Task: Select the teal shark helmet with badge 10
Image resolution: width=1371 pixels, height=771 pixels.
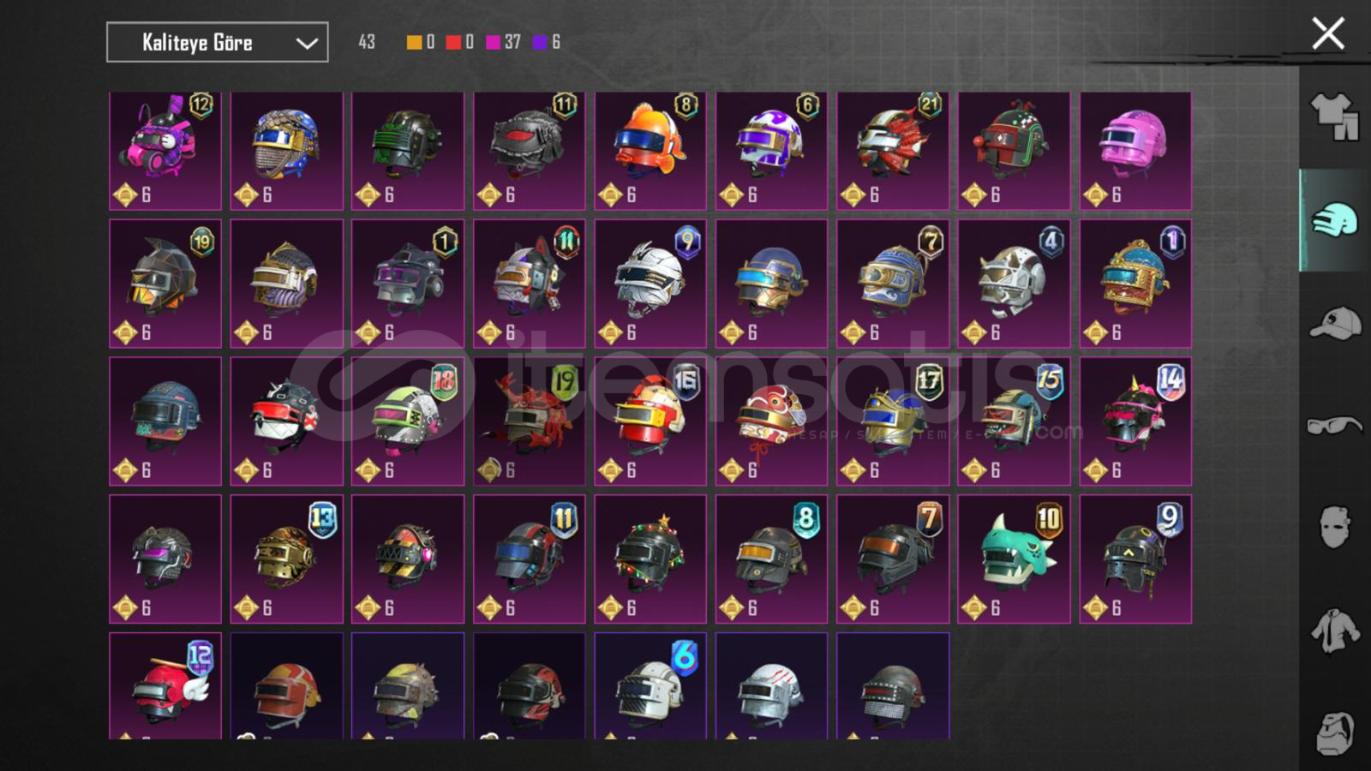Action: 1014,559
